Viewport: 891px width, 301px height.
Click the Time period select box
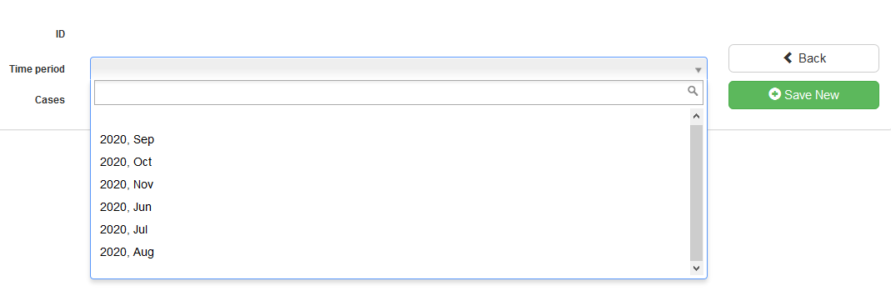(398, 68)
